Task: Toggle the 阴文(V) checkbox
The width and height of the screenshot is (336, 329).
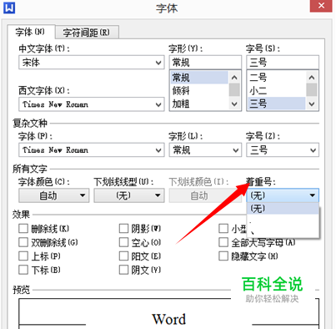Action: click(x=123, y=270)
